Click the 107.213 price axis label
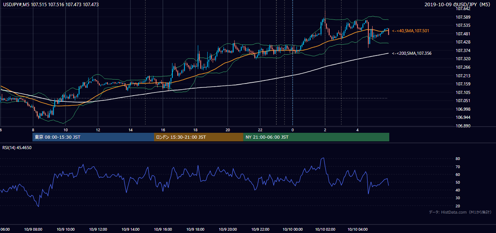The width and height of the screenshot is (496, 233). coord(463,76)
